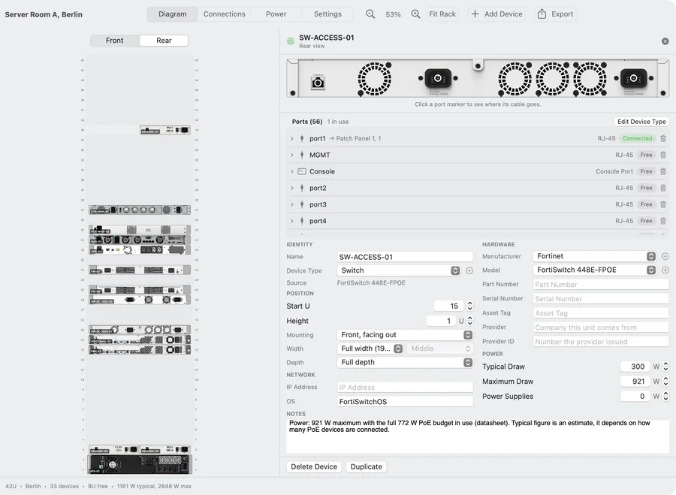Expand the MGMT port row
Viewport: 676px width, 495px height.
click(x=292, y=155)
